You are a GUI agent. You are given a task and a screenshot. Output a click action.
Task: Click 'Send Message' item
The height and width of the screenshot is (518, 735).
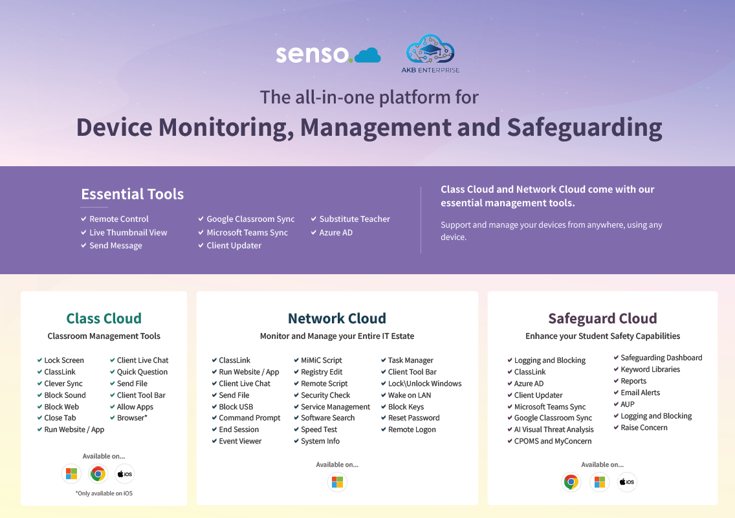[x=116, y=245]
